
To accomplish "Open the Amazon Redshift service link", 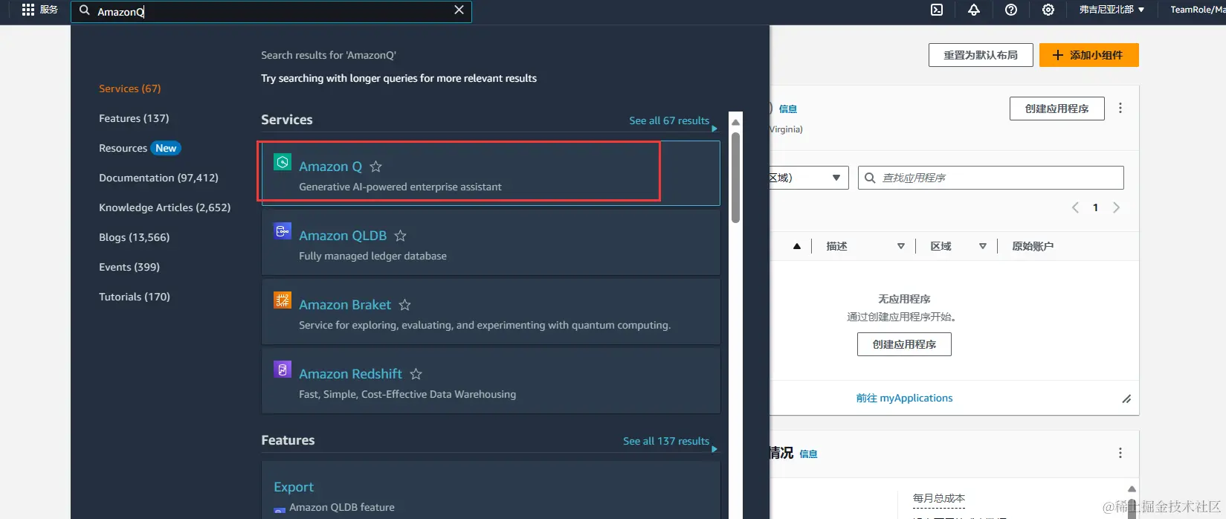I will point(350,374).
